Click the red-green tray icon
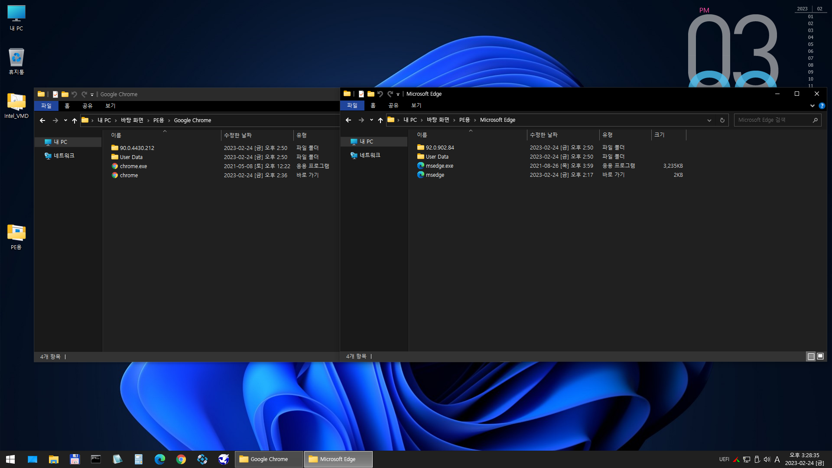The image size is (832, 468). [736, 459]
